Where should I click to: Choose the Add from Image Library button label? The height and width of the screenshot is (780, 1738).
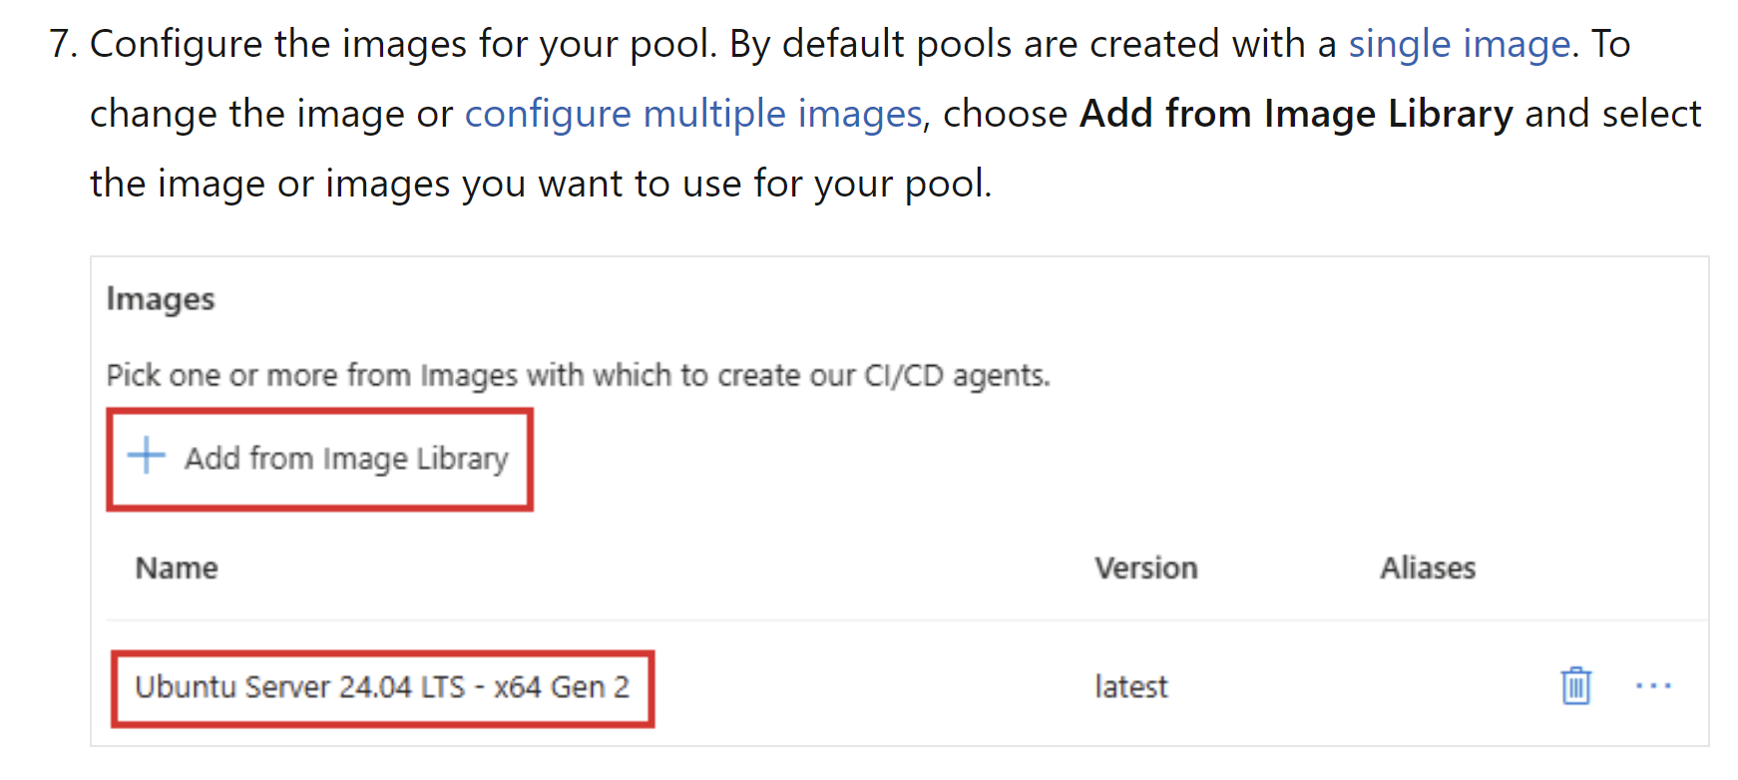[346, 459]
